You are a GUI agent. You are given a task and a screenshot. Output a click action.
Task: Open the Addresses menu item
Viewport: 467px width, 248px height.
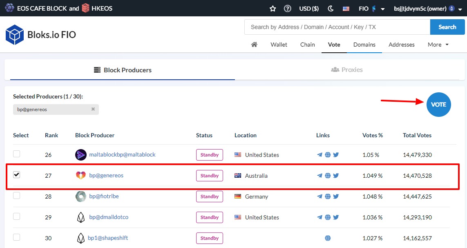click(402, 45)
